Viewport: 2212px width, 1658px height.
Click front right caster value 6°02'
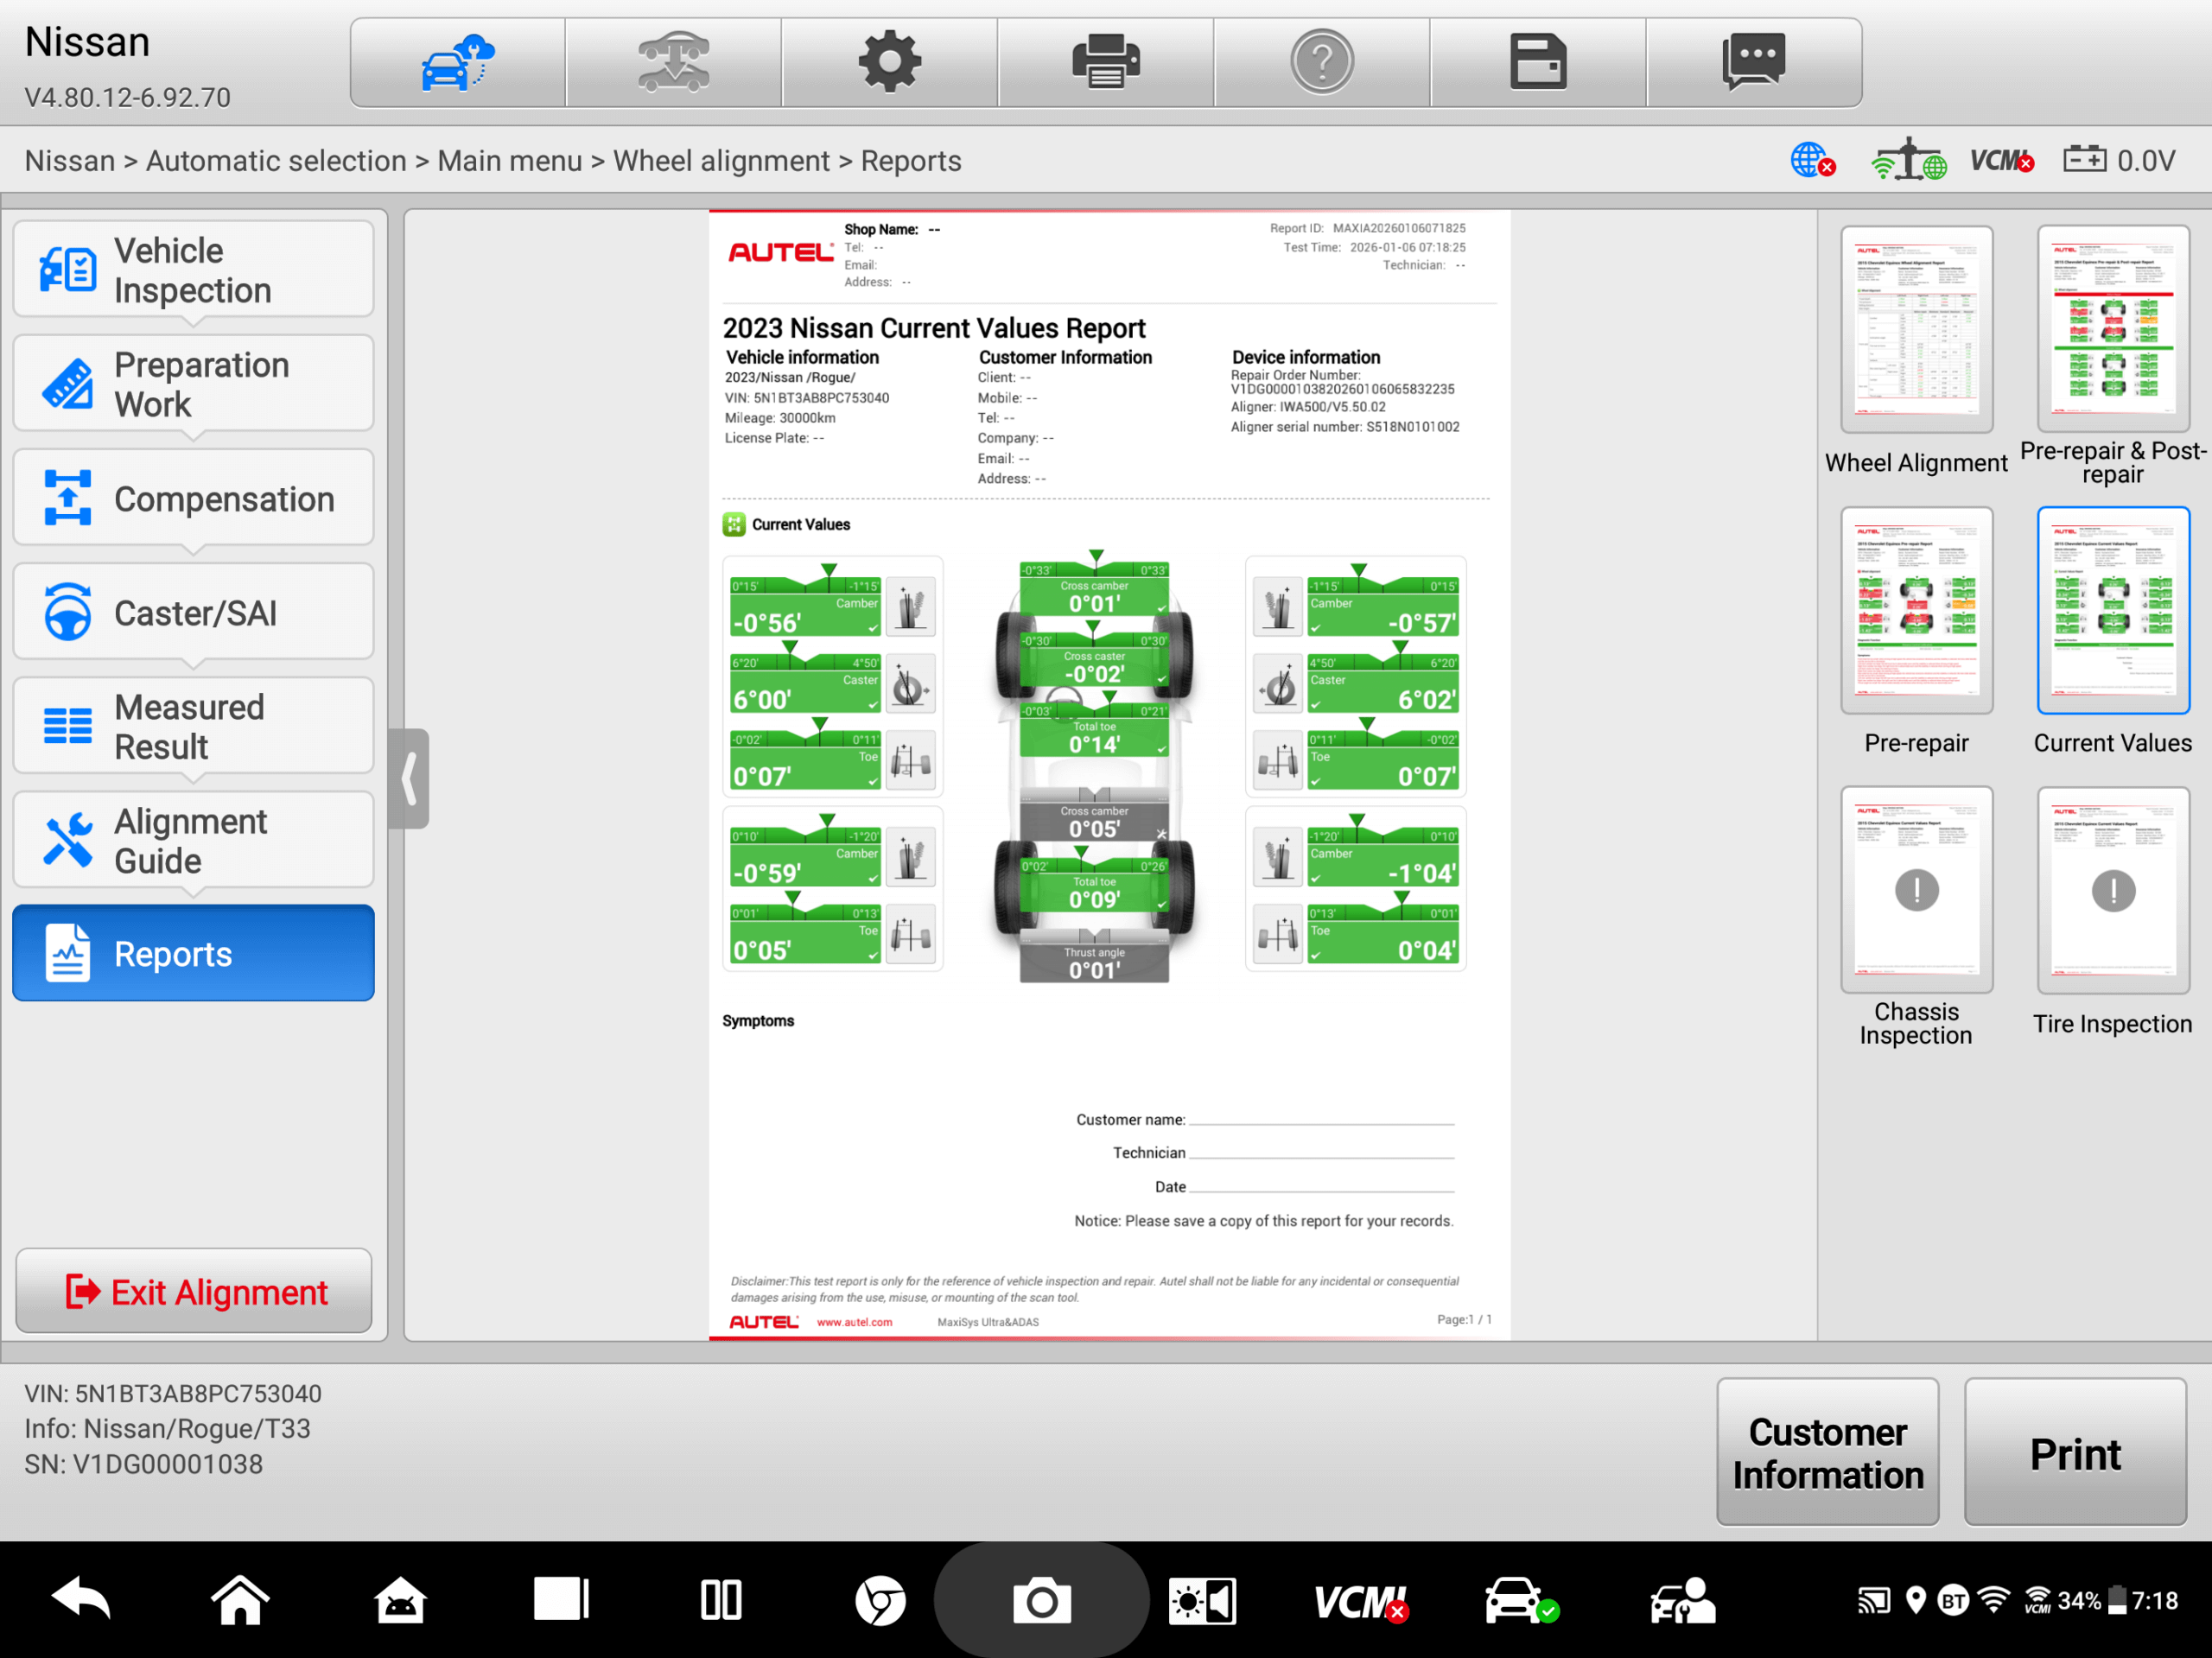(x=1427, y=699)
